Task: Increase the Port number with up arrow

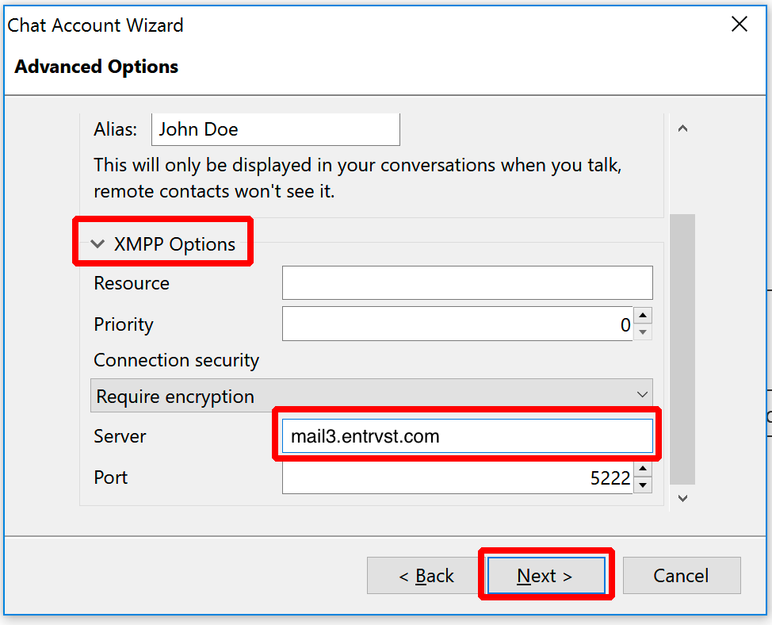Action: (643, 469)
